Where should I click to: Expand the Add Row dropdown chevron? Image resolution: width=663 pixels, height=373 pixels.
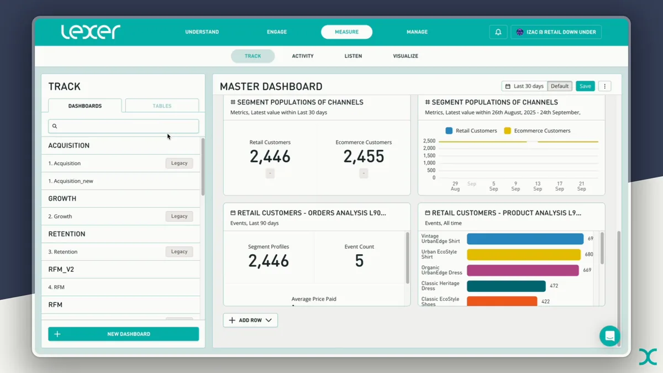pos(269,320)
